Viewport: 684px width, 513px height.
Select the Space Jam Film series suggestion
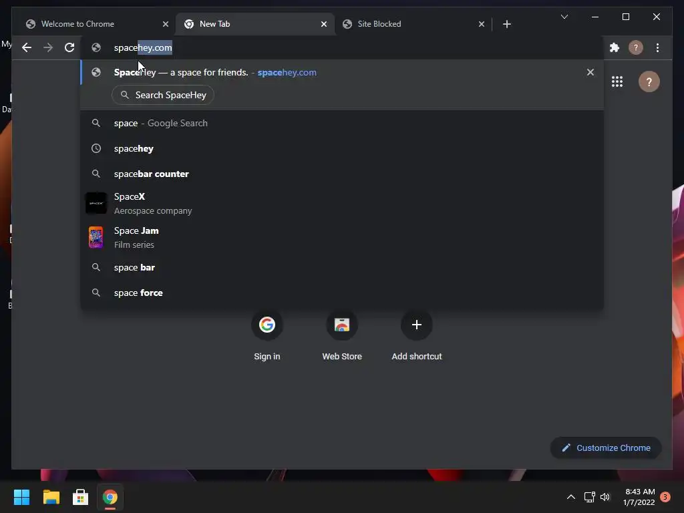[x=343, y=238]
